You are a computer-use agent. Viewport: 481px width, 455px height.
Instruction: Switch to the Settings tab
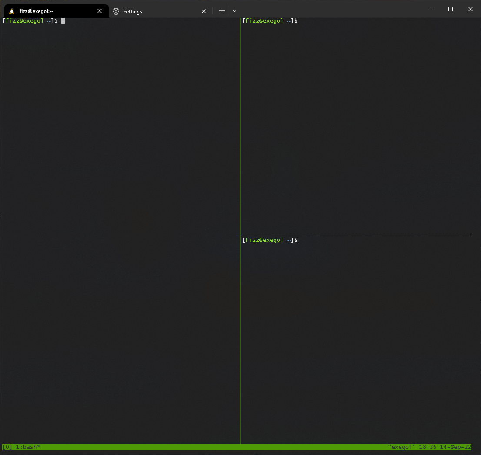159,11
